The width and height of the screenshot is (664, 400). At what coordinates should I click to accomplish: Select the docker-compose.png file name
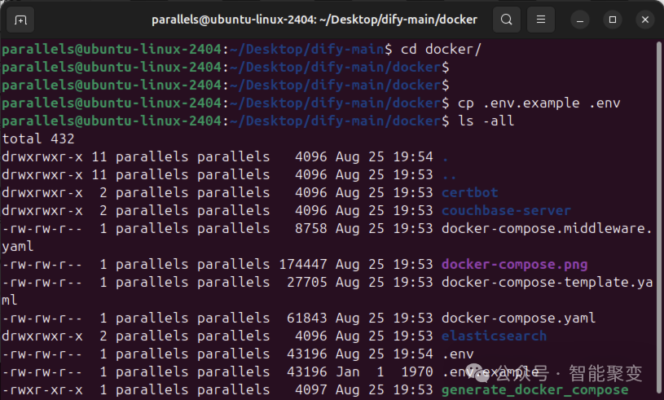coord(515,265)
